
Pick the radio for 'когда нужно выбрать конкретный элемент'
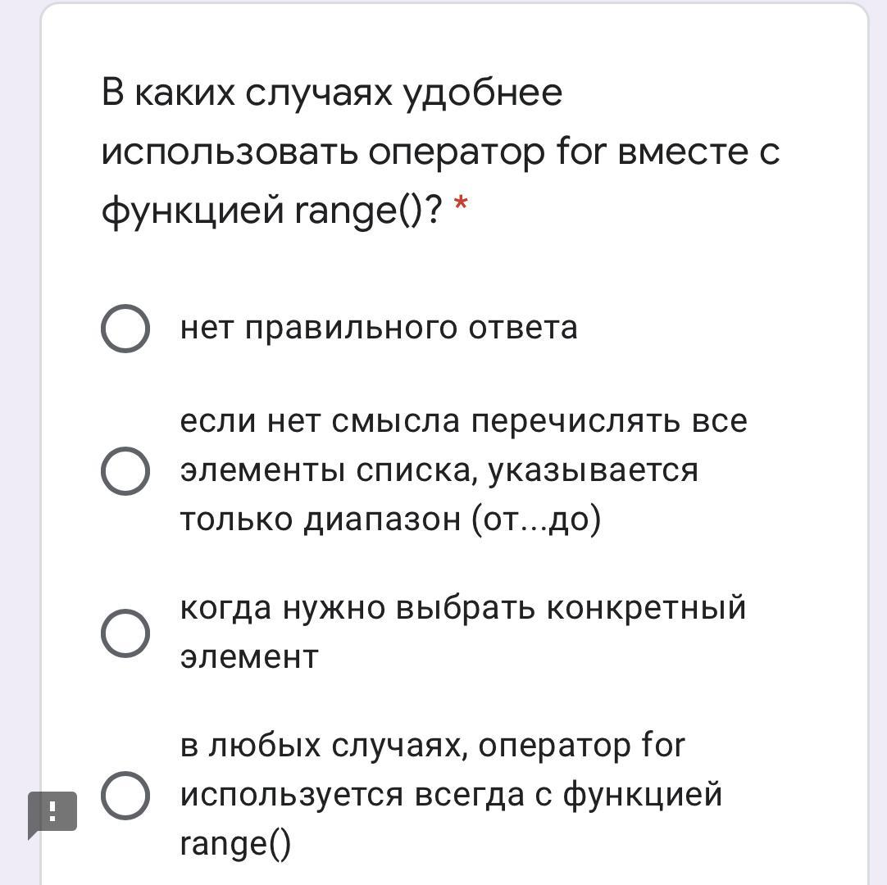[x=125, y=633]
